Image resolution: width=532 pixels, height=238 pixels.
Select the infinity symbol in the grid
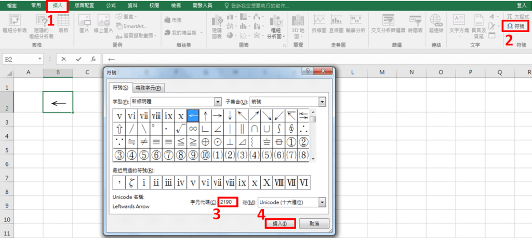[x=192, y=128]
